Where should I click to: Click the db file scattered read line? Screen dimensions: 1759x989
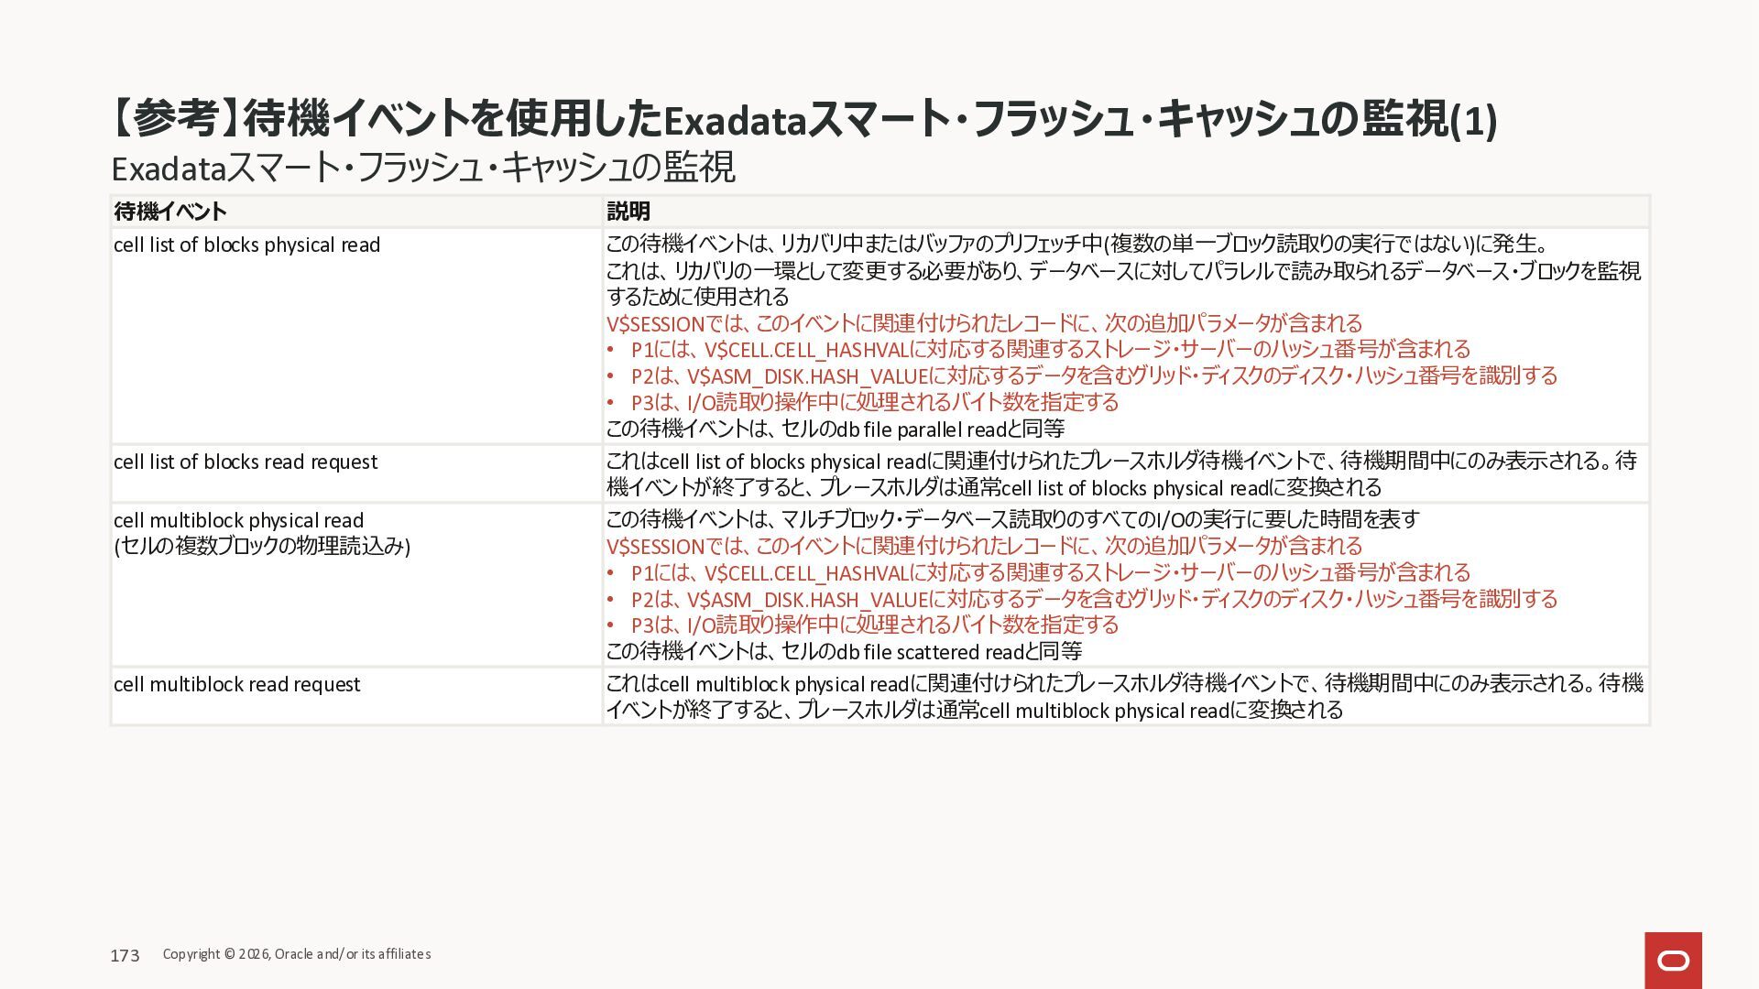point(843,652)
